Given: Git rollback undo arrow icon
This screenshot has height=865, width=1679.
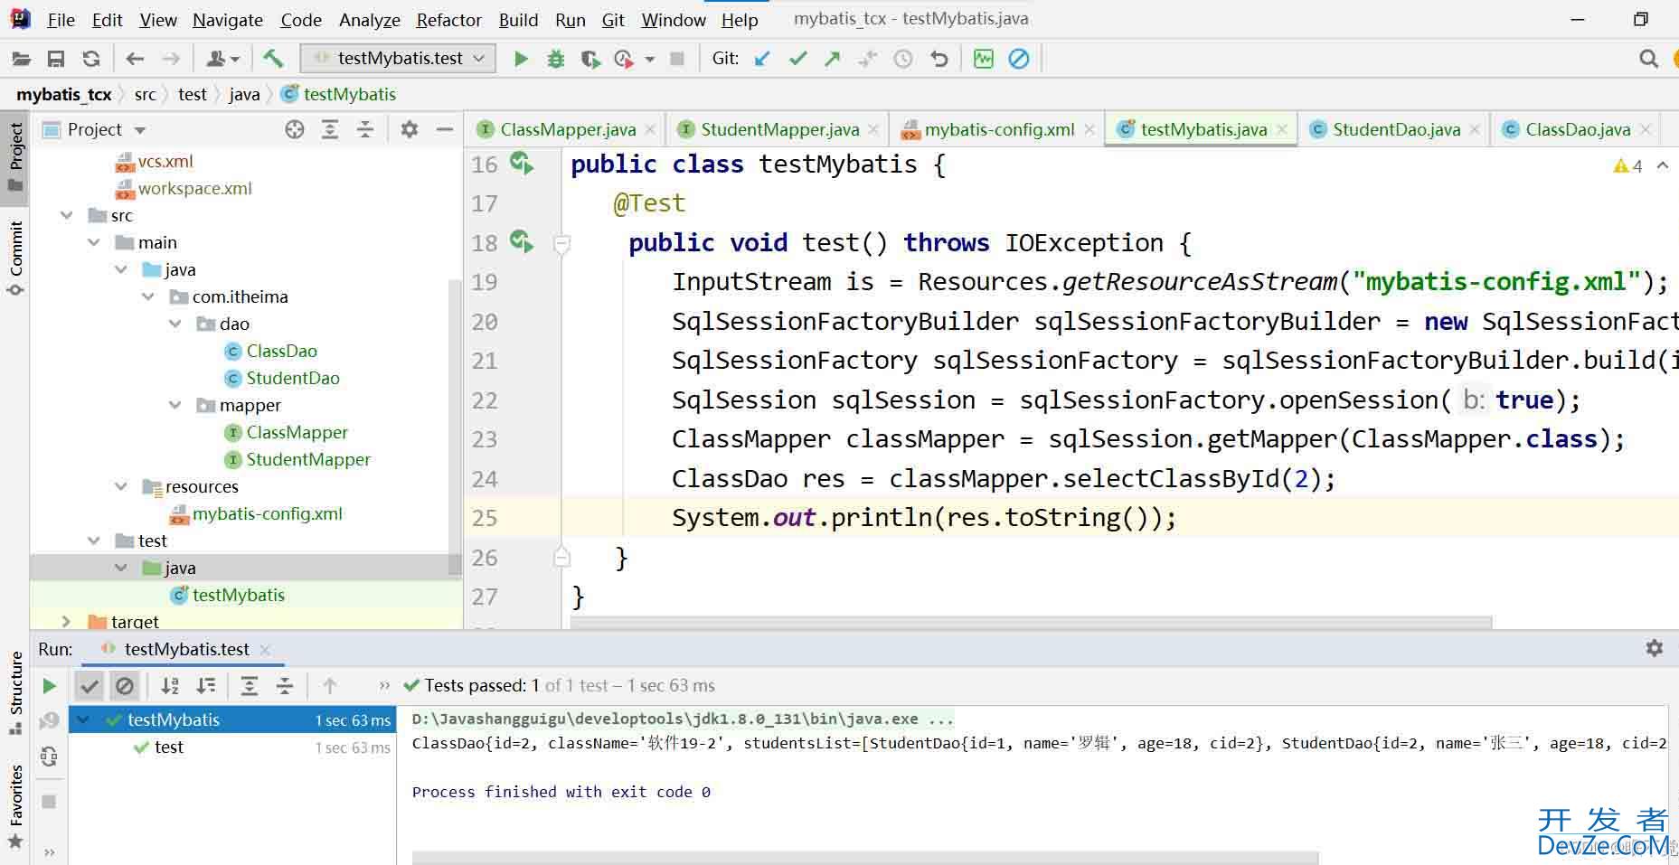Looking at the screenshot, I should [939, 59].
